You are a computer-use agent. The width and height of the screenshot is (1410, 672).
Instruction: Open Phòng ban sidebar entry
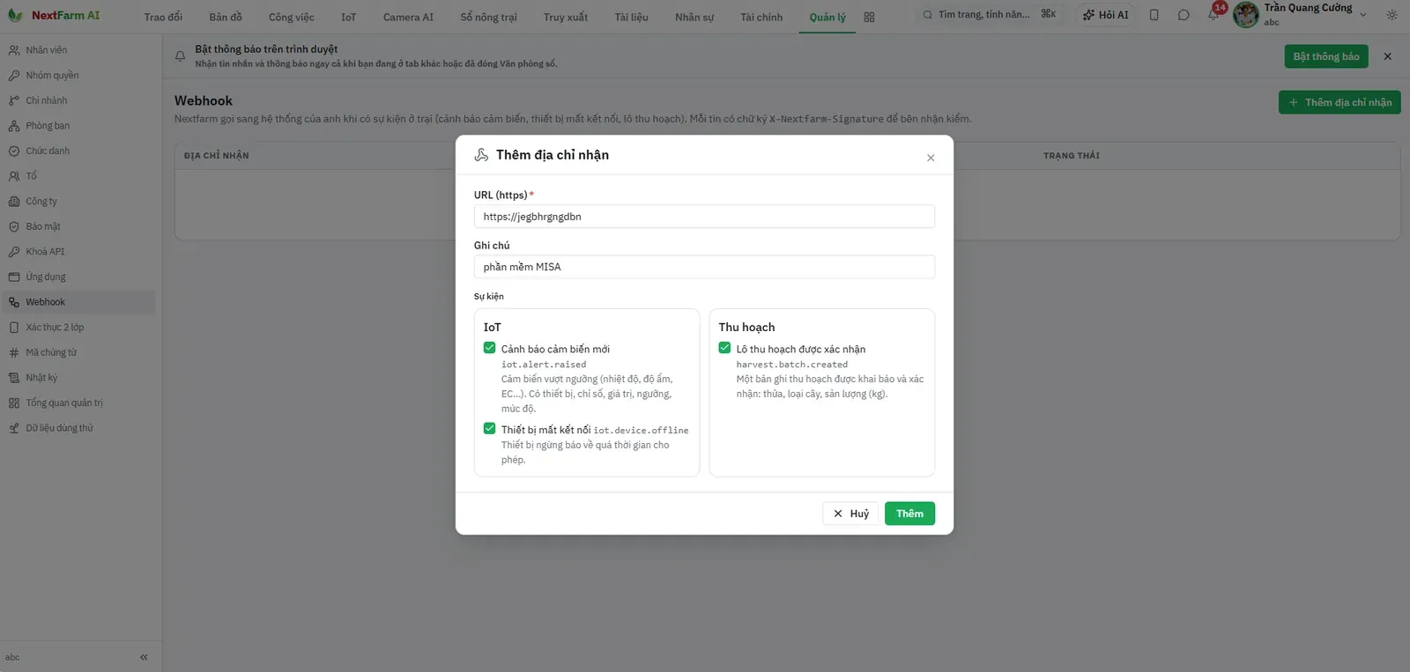pos(79,126)
